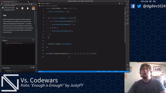Open the Twitter bird icon in stream overlay
Screen dimensions: 166x93
click(139, 6)
